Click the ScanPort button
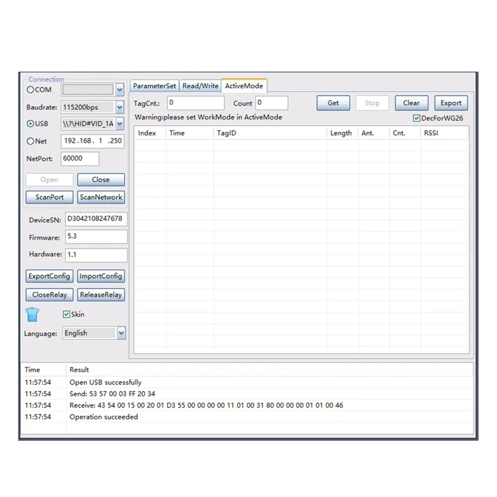This screenshot has width=497, height=497. click(x=50, y=197)
